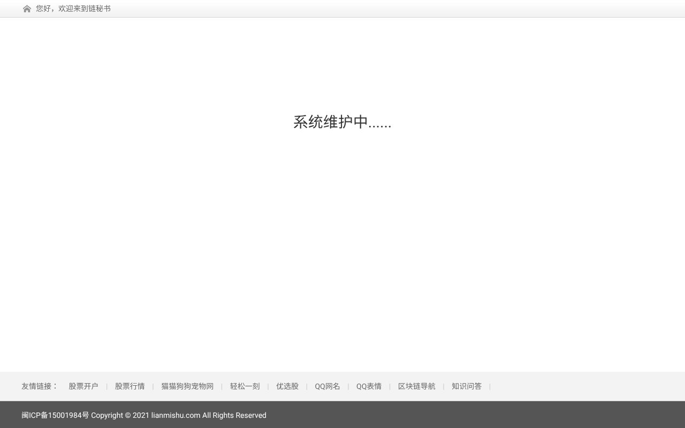The height and width of the screenshot is (428, 685).
Task: Open the 区块链导航 link
Action: [x=416, y=386]
